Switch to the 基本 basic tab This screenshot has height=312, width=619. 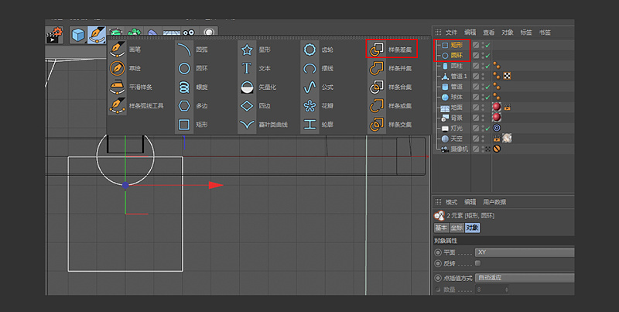coord(440,228)
